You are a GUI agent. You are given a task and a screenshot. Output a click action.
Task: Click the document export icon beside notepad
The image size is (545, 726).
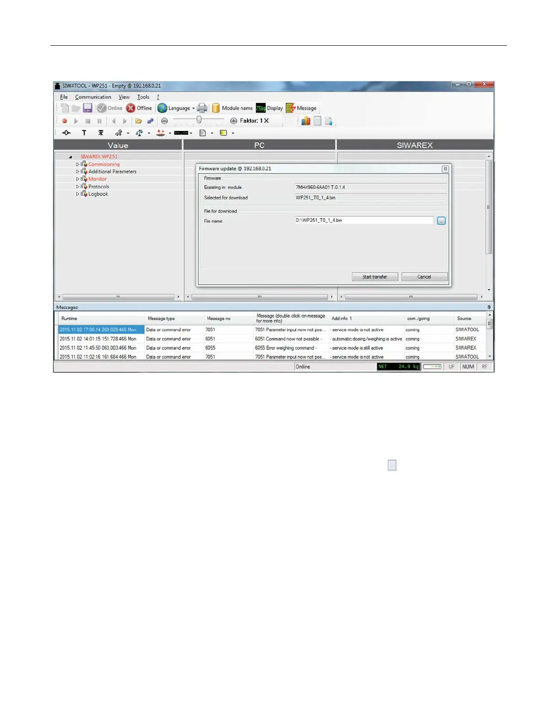pos(328,121)
